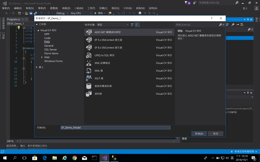260x162 pixels.
Task: Click Save All toolbar icon
Action: click(x=35, y=13)
